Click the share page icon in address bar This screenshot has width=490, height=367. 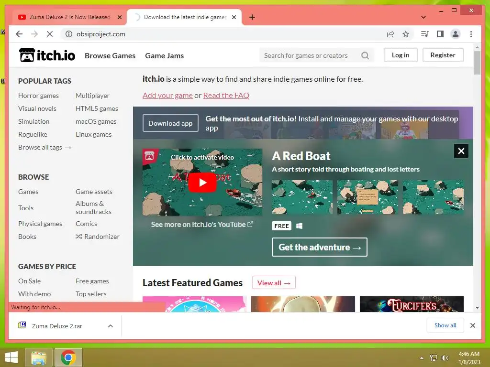390,34
